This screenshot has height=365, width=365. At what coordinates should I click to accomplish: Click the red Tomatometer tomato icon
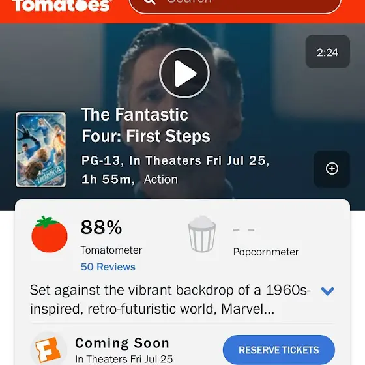pyautogui.click(x=50, y=234)
